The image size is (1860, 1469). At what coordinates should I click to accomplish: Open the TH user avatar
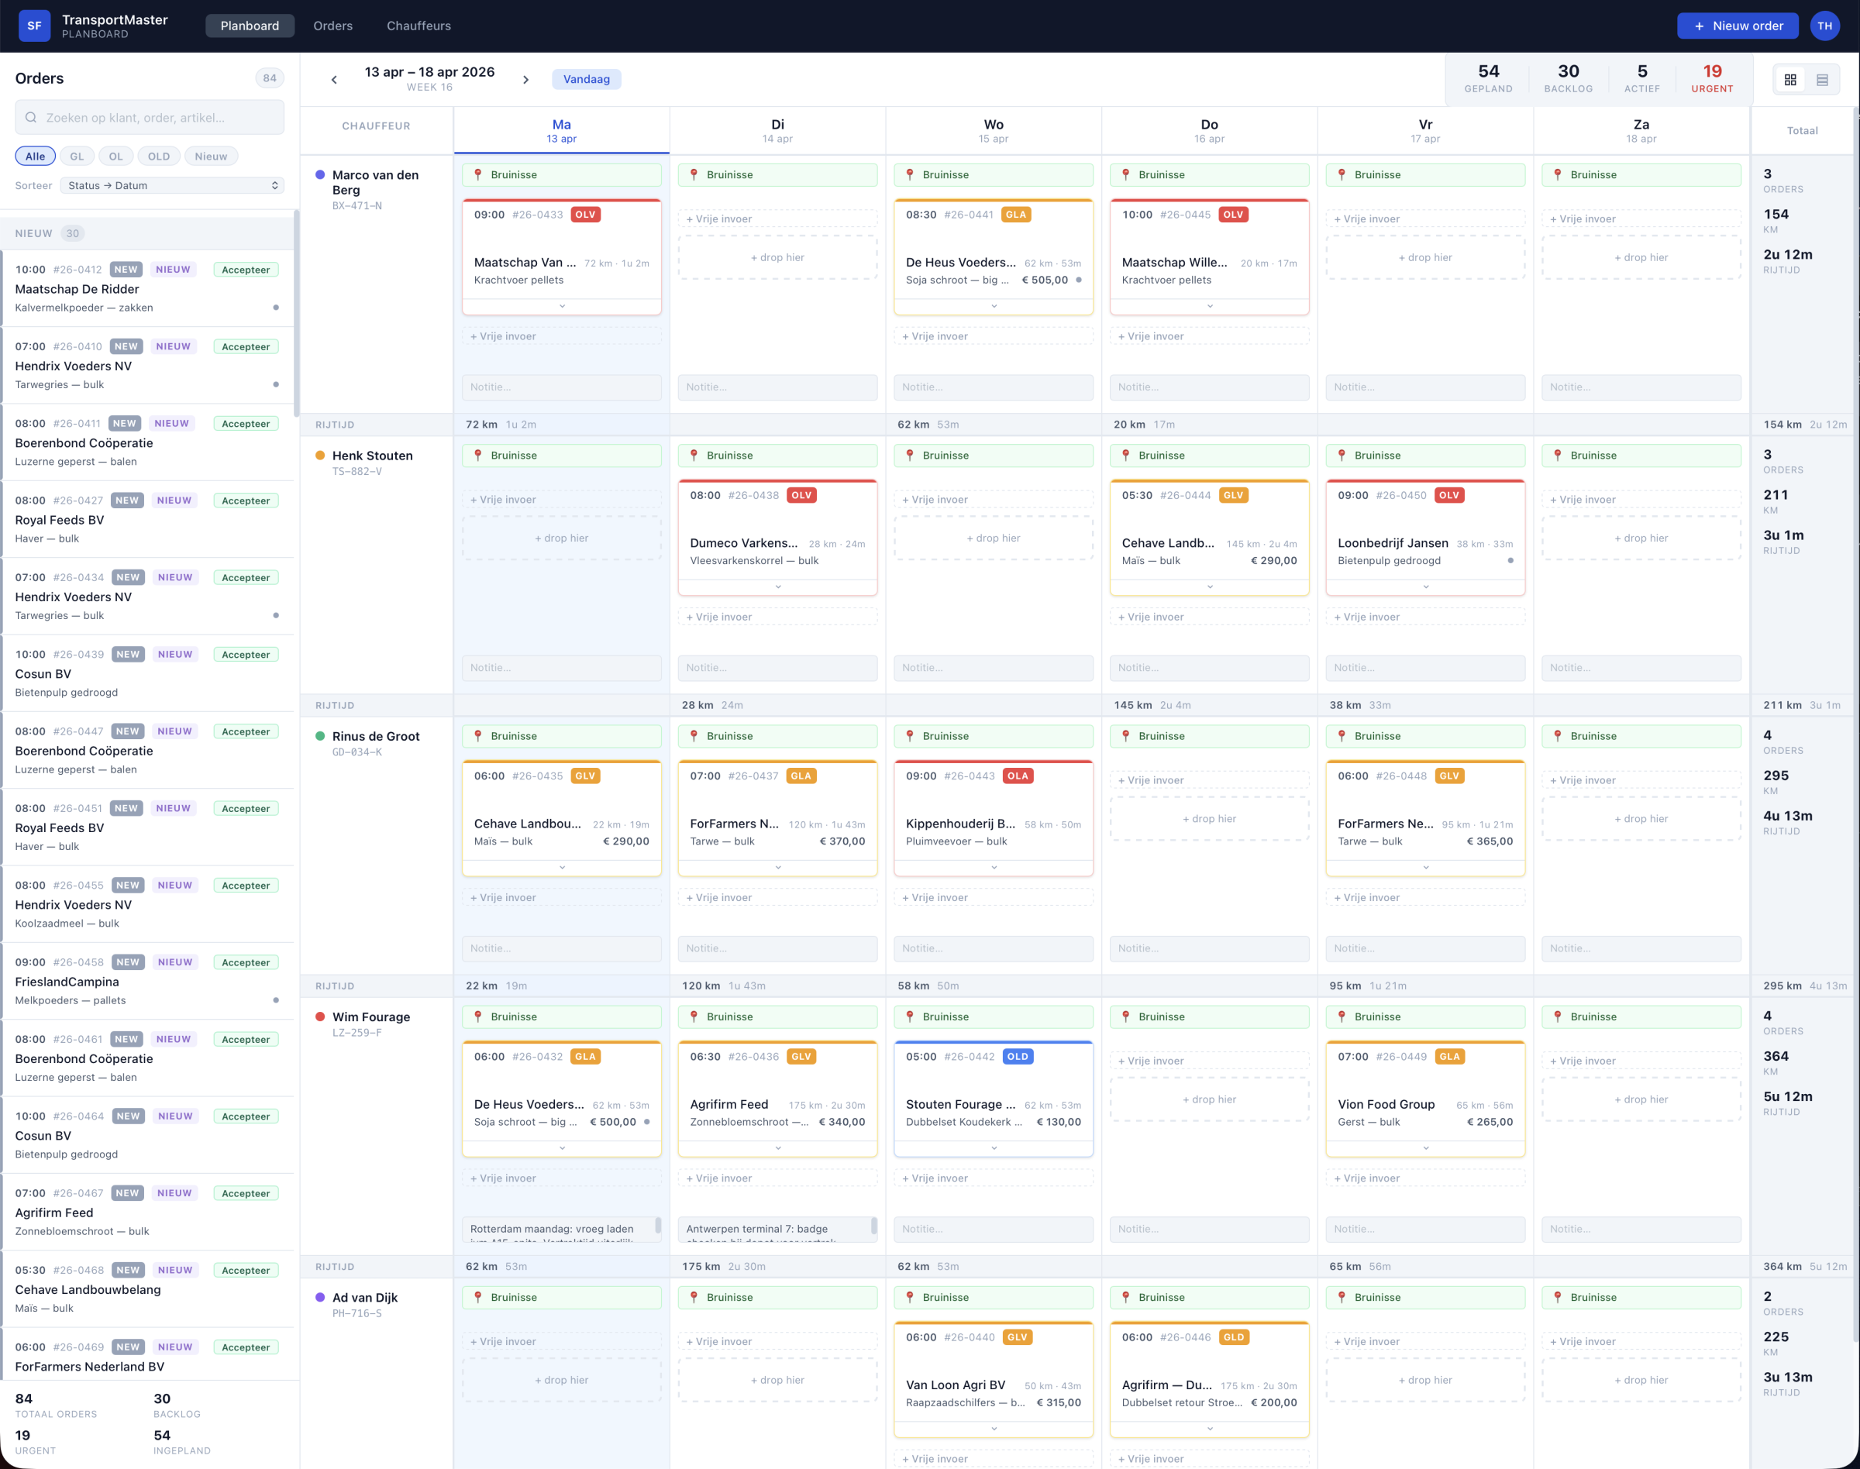[x=1824, y=26]
